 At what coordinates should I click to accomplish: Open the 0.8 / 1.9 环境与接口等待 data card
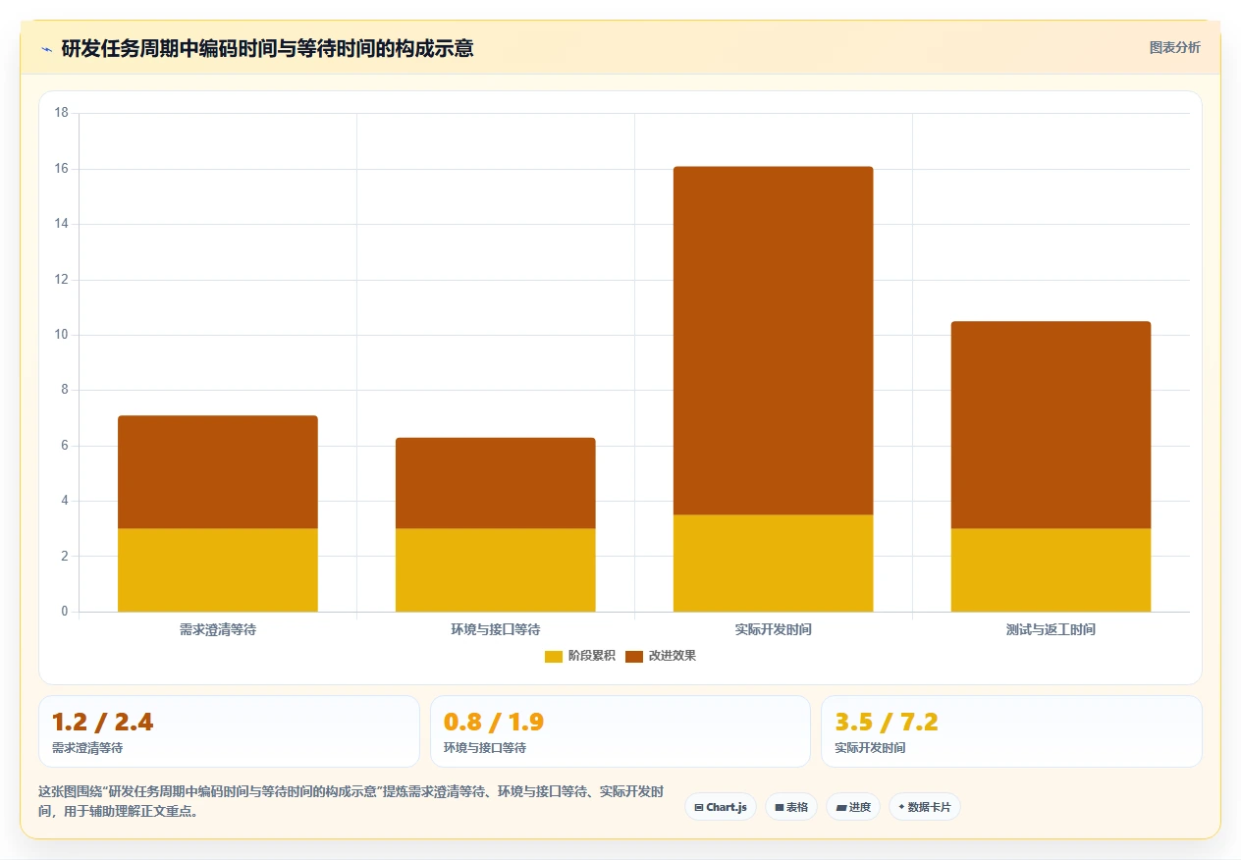[620, 731]
